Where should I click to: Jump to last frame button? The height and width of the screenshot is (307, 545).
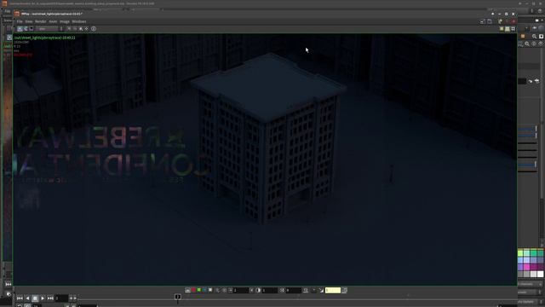point(50,298)
